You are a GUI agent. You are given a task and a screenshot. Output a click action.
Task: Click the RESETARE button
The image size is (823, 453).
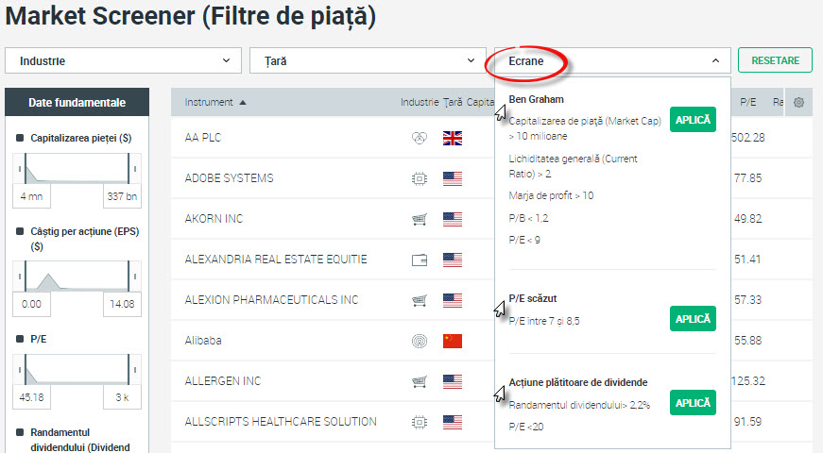pyautogui.click(x=775, y=60)
